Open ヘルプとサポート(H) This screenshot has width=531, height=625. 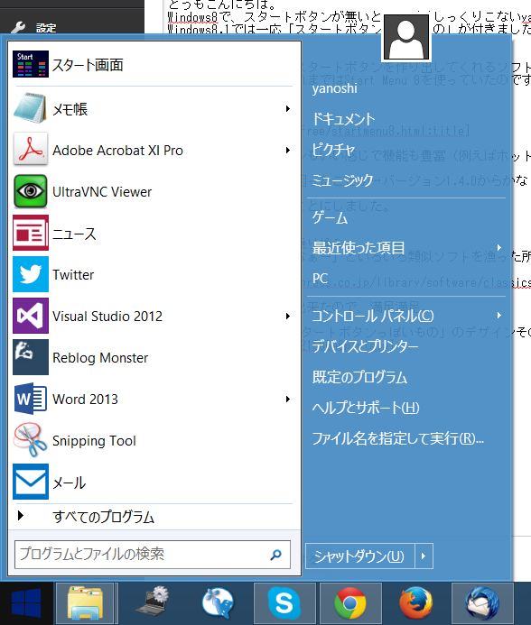[366, 408]
